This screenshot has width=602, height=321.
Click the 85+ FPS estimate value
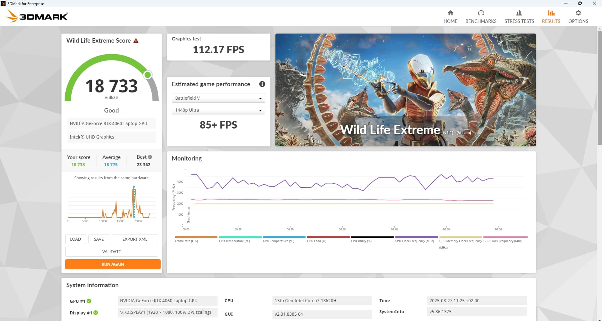(x=218, y=125)
